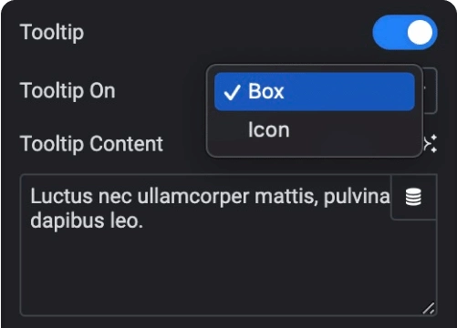Image resolution: width=457 pixels, height=328 pixels.
Task: Open the Dynamic Tags database icon
Action: [x=413, y=197]
